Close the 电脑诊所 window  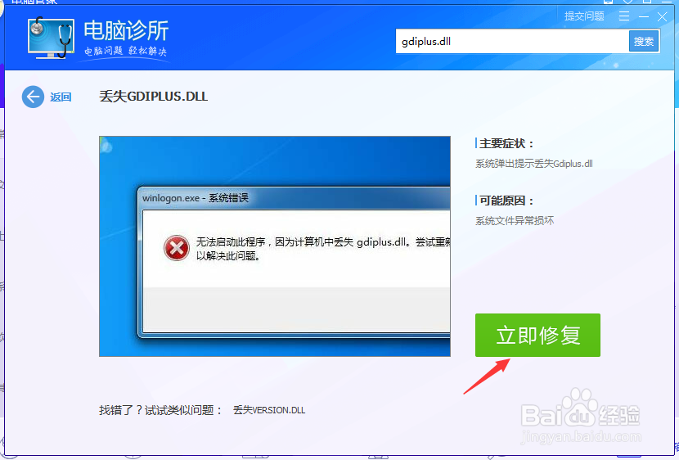click(662, 17)
